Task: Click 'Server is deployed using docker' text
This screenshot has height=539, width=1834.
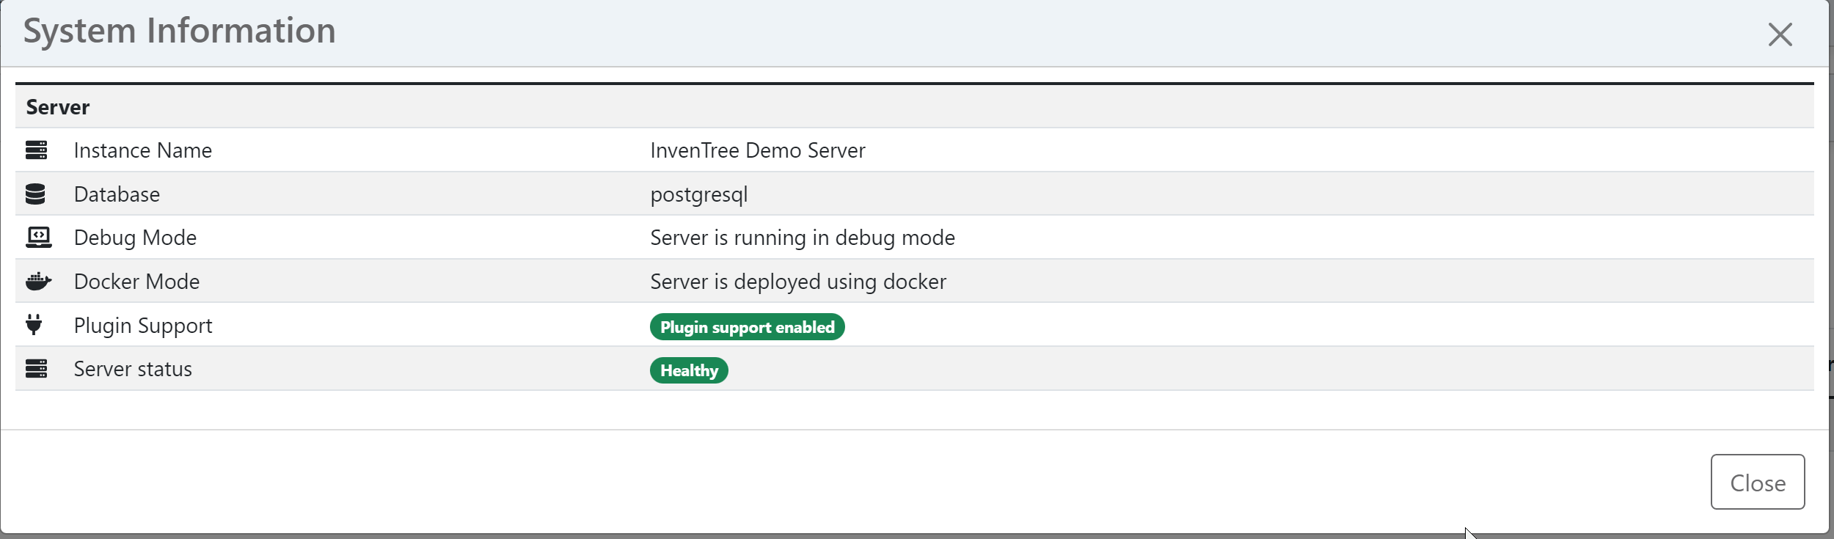Action: click(x=798, y=282)
